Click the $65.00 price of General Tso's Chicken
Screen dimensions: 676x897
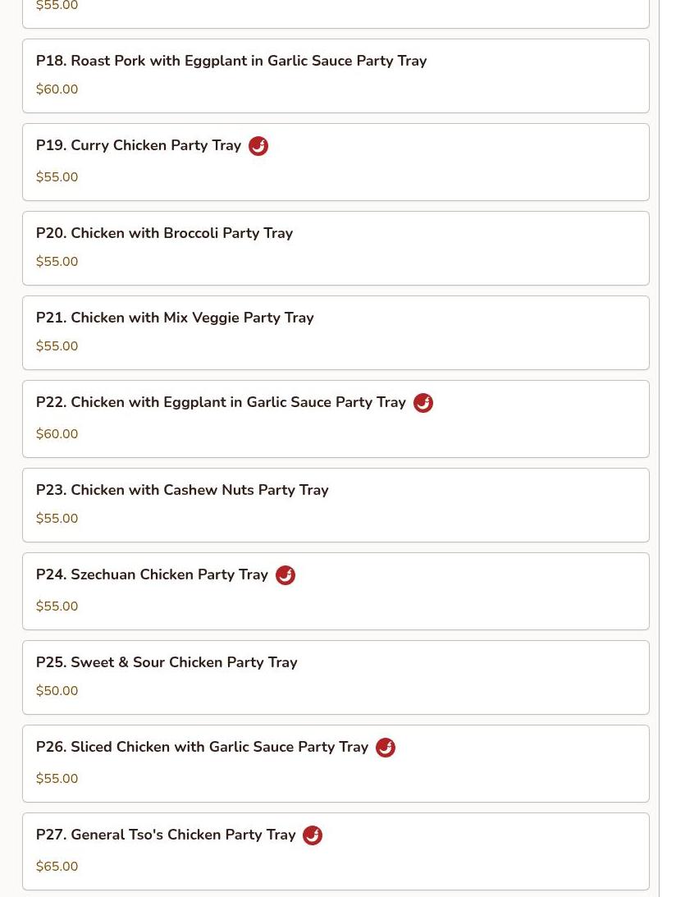(57, 866)
